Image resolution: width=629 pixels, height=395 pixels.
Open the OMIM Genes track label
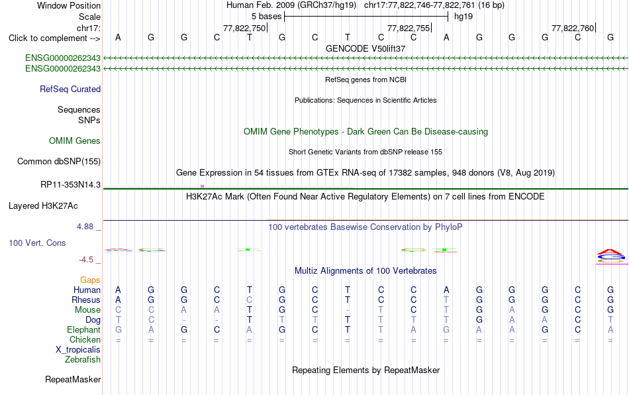coord(75,141)
